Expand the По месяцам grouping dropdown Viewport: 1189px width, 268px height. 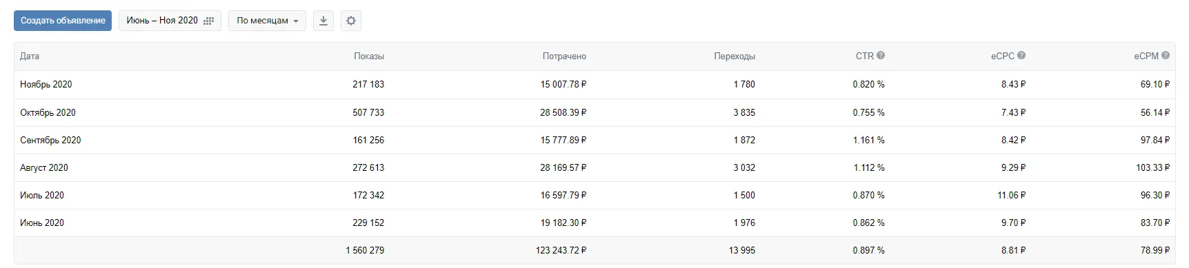267,21
